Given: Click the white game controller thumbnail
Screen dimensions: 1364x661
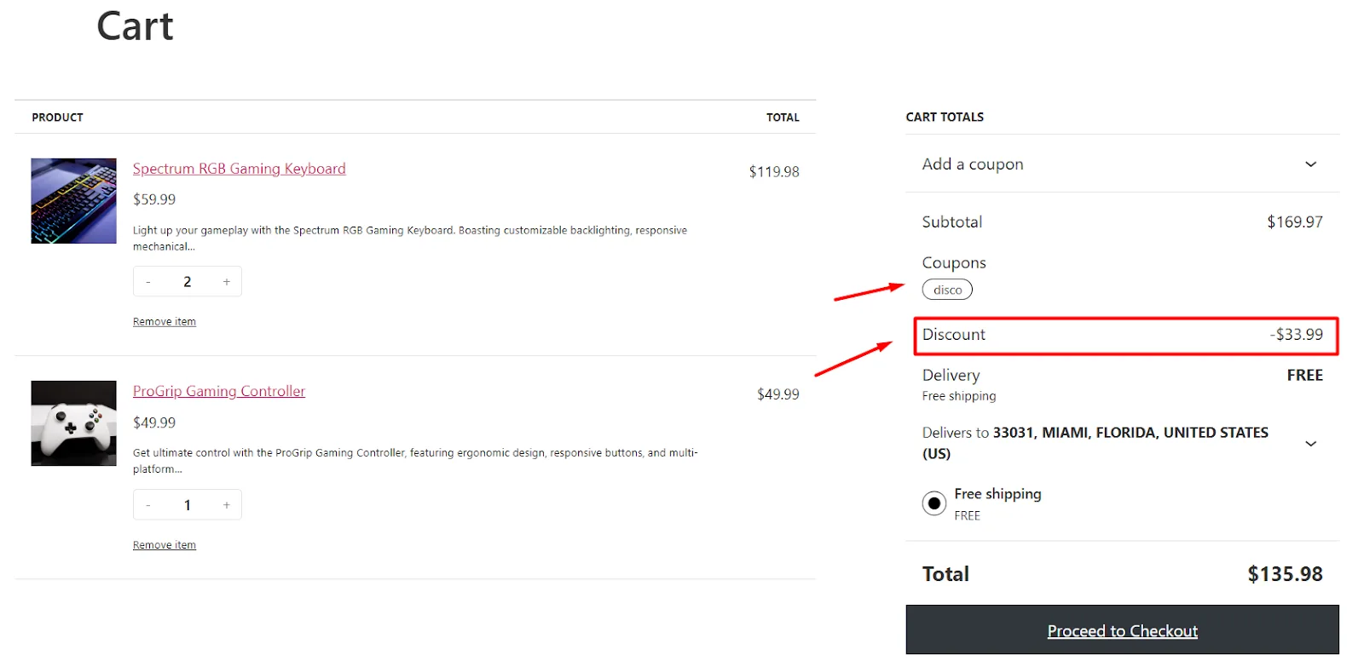Looking at the screenshot, I should point(73,423).
